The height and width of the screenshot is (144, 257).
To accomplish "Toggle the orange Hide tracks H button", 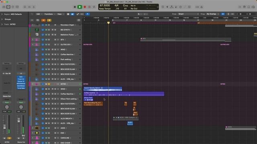I will pos(43,20).
